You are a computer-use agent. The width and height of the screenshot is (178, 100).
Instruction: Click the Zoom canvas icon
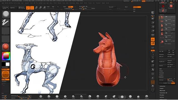click(153, 23)
